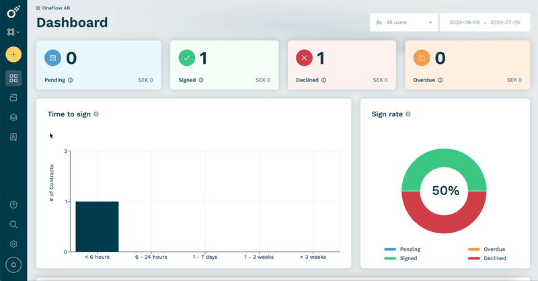Click the info icon next to Overdue
The image size is (538, 281).
(440, 80)
